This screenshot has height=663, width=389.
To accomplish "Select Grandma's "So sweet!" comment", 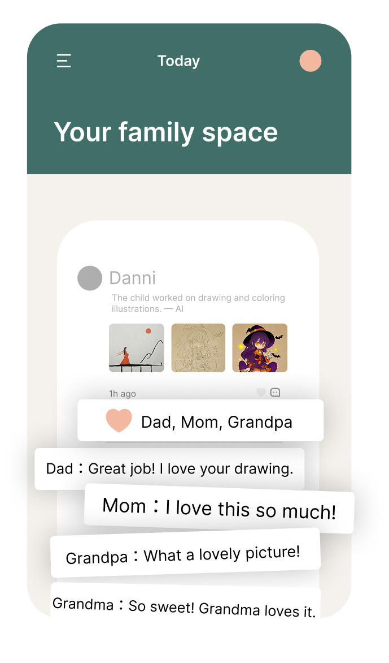I will [184, 606].
